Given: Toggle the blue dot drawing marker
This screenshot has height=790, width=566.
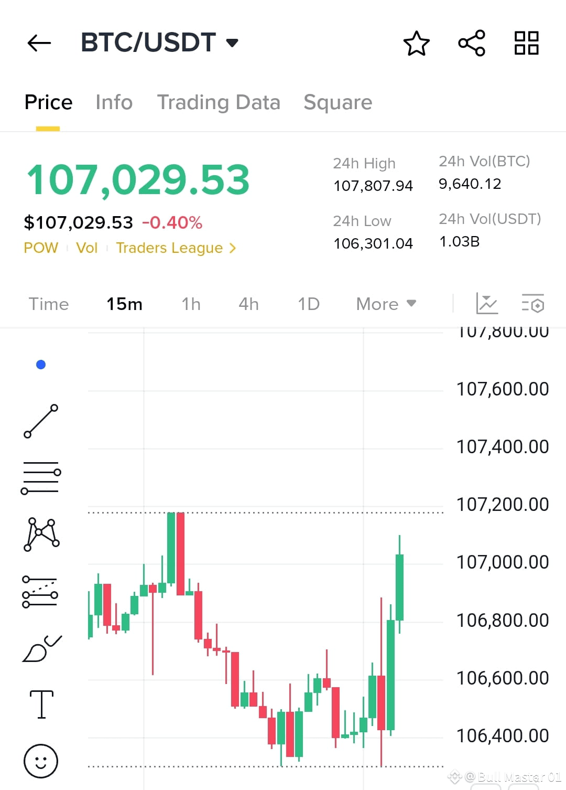Looking at the screenshot, I should [x=41, y=364].
